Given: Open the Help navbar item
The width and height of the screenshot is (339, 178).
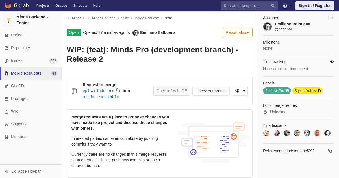Looking at the screenshot, I should click(x=97, y=6).
